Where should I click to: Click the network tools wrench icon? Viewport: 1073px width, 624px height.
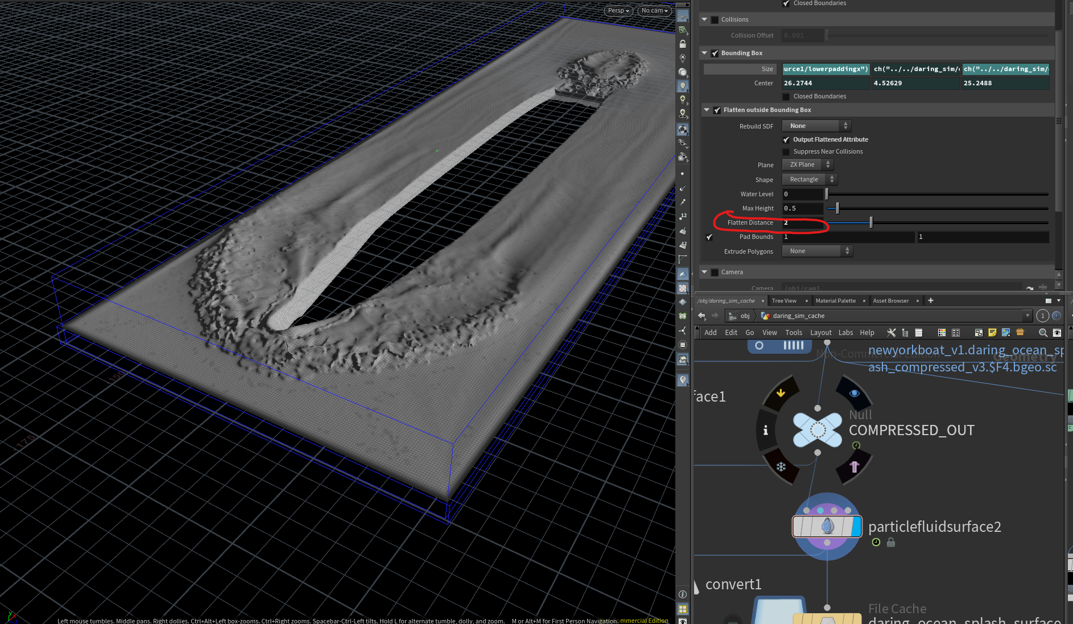[x=892, y=333]
